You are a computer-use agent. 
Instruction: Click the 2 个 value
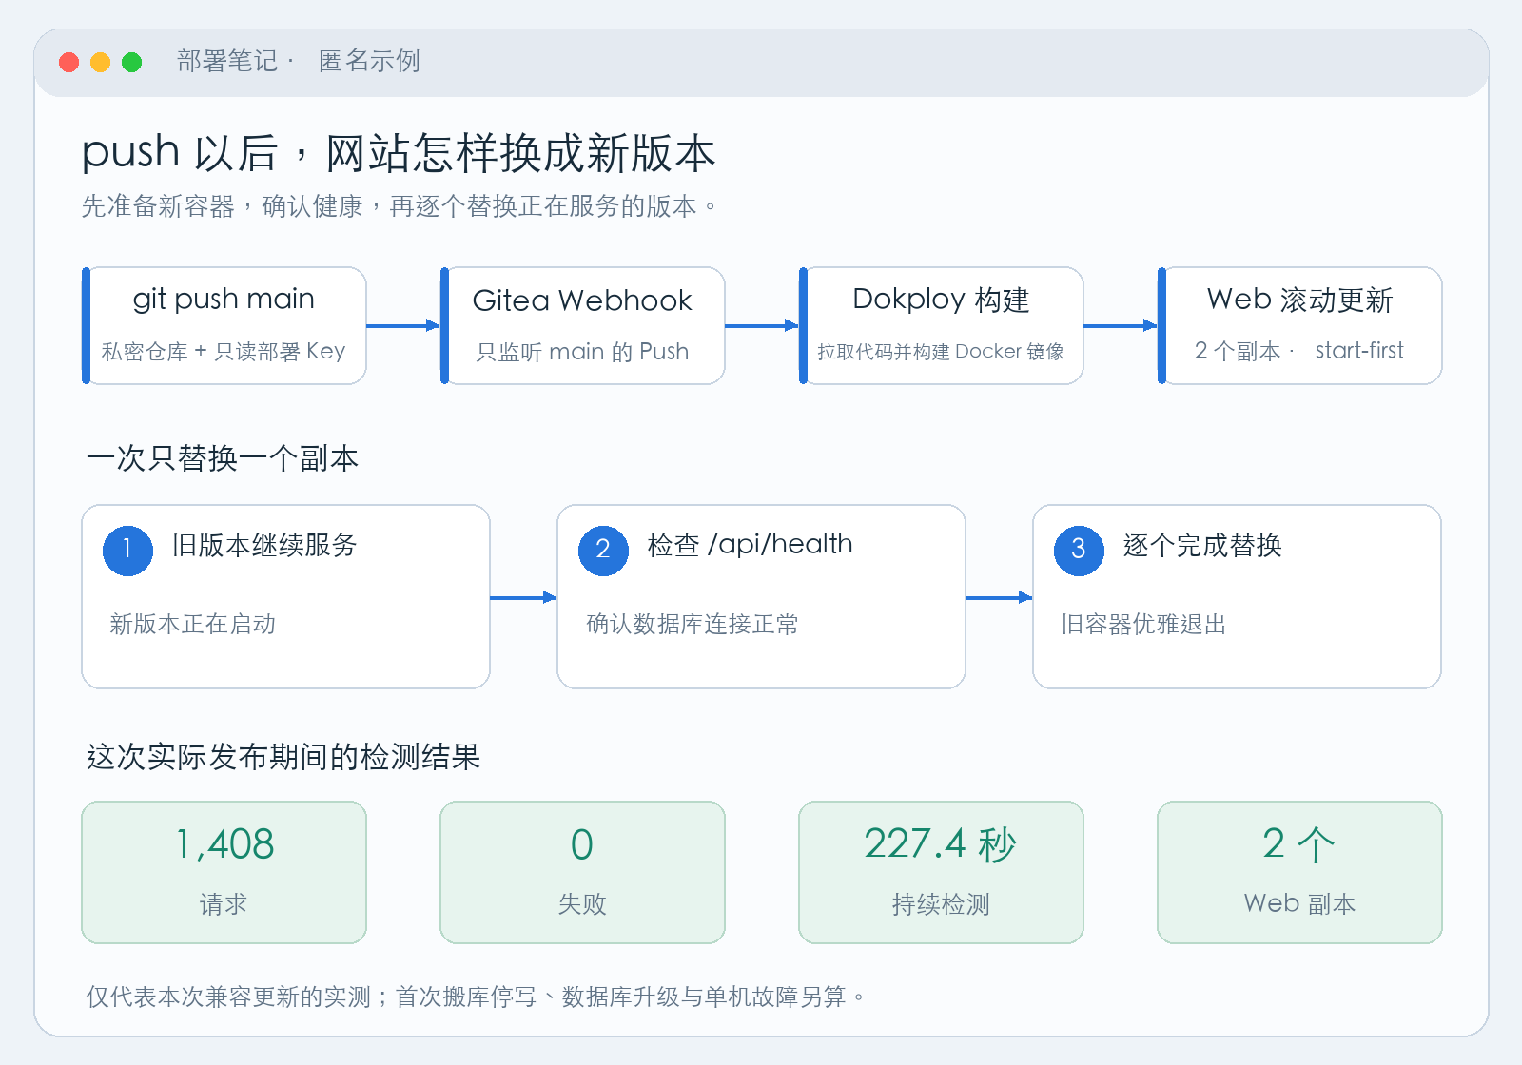coord(1299,843)
